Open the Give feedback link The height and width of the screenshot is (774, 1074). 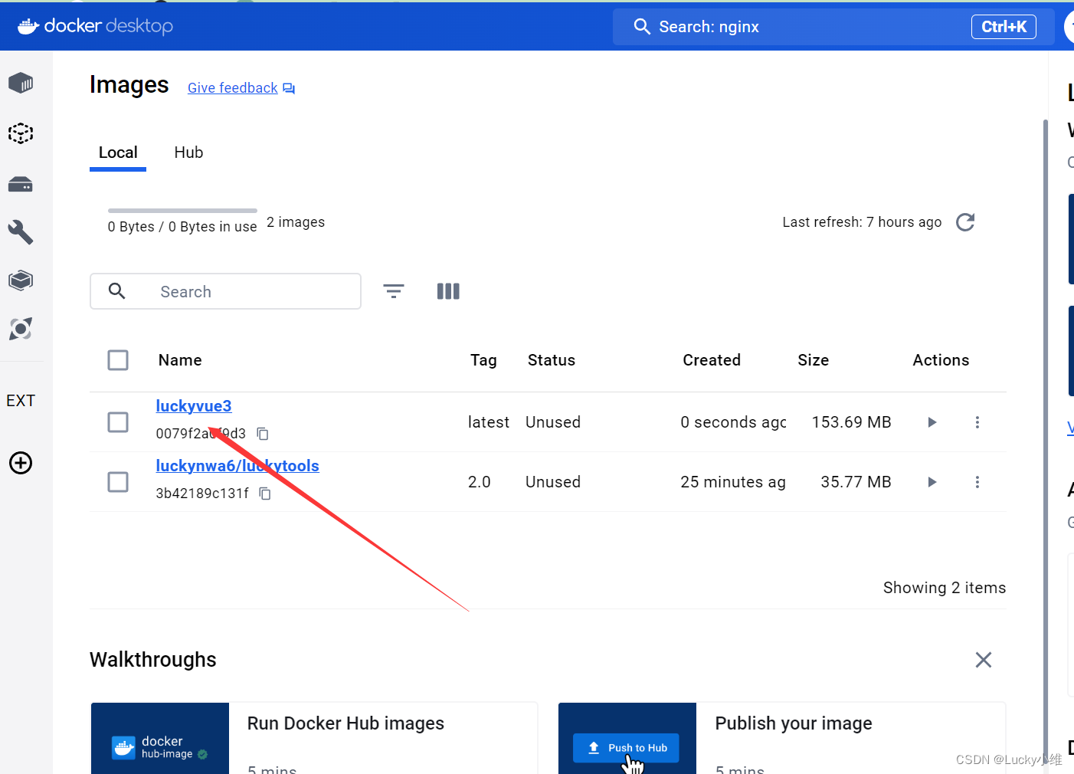233,88
